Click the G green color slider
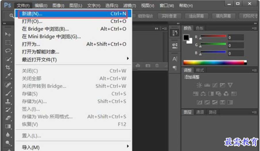The height and width of the screenshot is (151, 260). (x=213, y=44)
